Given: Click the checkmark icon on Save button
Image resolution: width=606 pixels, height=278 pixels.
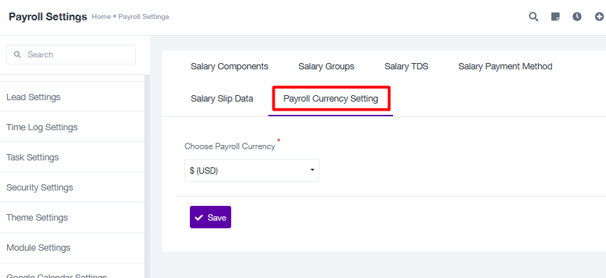Looking at the screenshot, I should click(x=199, y=218).
